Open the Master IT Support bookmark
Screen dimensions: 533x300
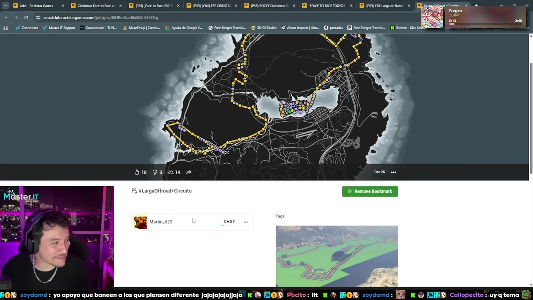click(59, 28)
